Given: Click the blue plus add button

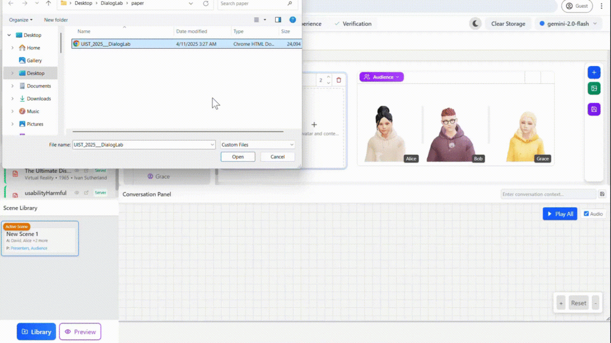Looking at the screenshot, I should tap(594, 72).
